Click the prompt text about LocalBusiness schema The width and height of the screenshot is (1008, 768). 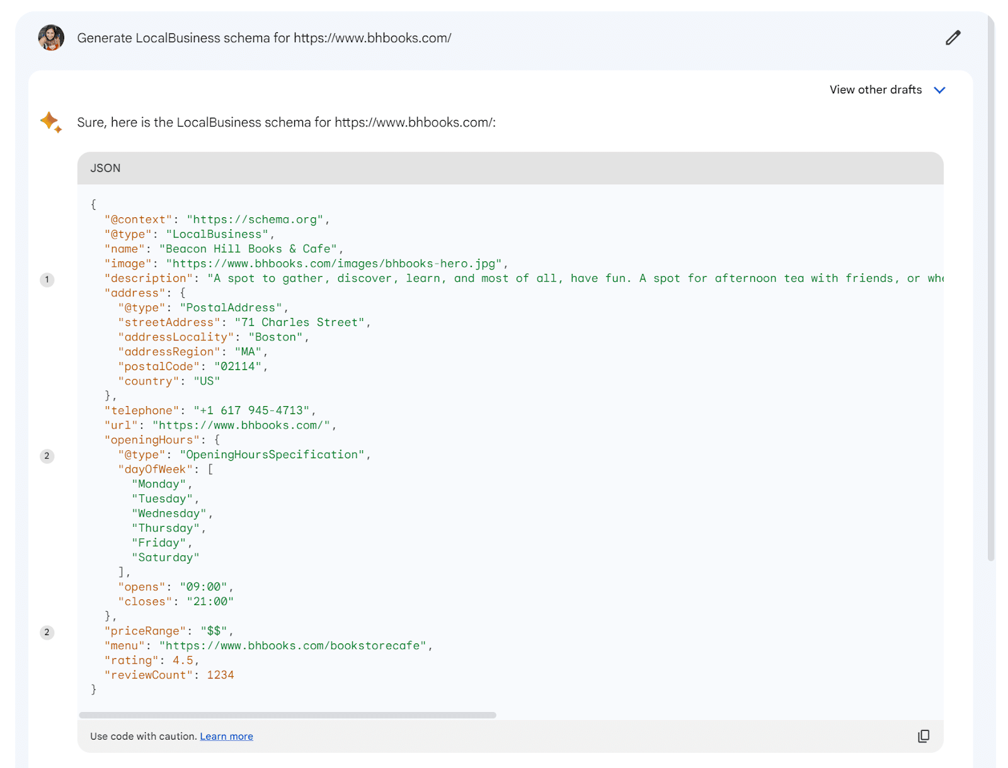click(x=264, y=38)
